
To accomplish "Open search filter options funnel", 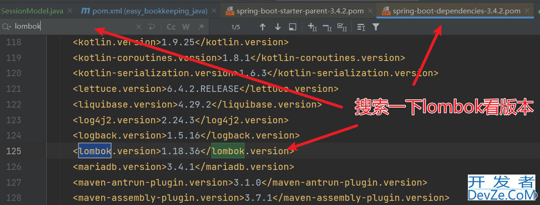I will click(376, 27).
